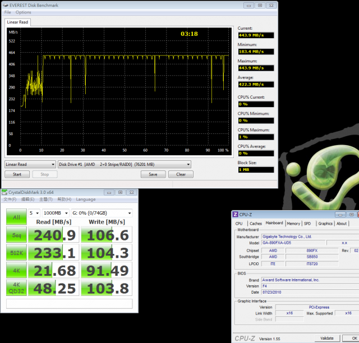The width and height of the screenshot is (359, 343).
Task: Click the Clear button in EVEREST
Action: 181,174
